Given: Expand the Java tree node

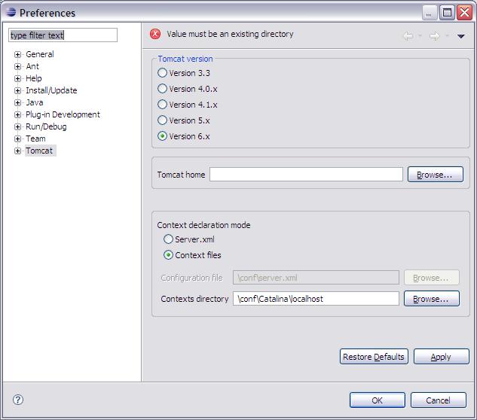Looking at the screenshot, I should [17, 102].
